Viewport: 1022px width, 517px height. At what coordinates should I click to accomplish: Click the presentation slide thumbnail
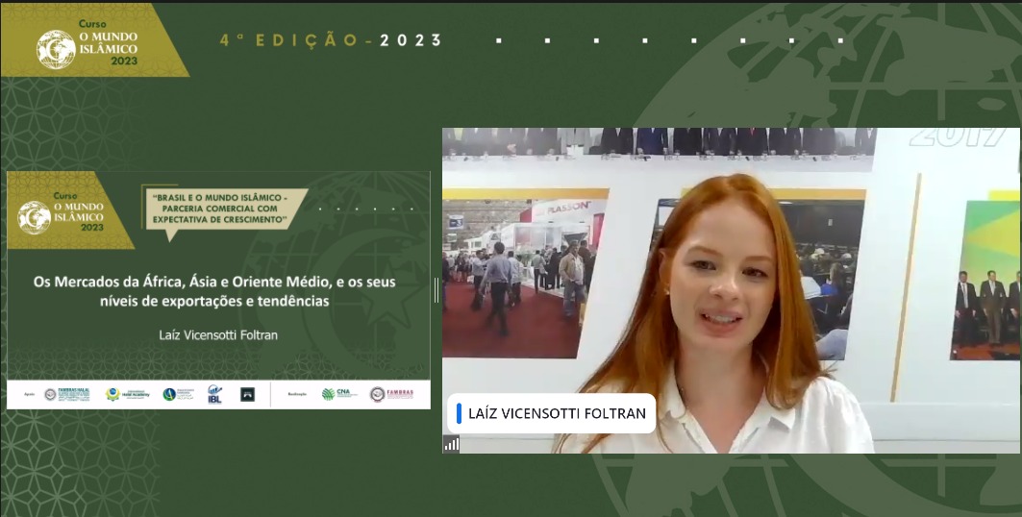[x=218, y=290]
